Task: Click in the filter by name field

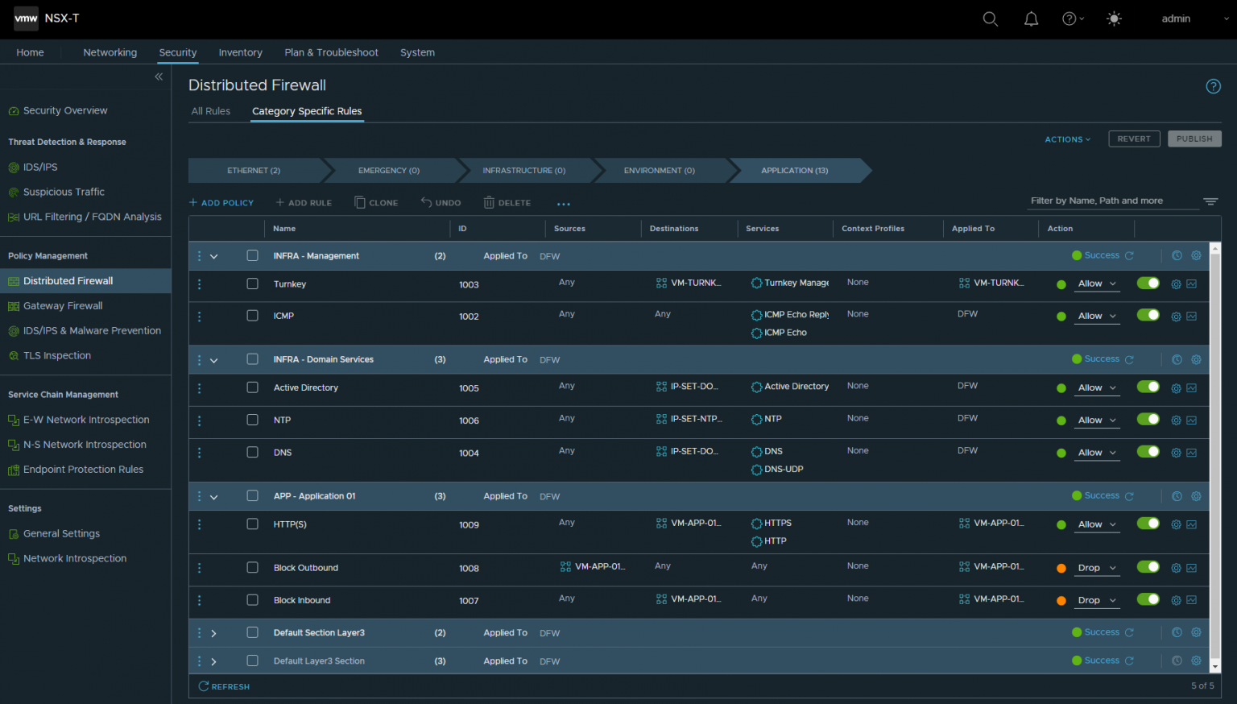Action: 1111,201
